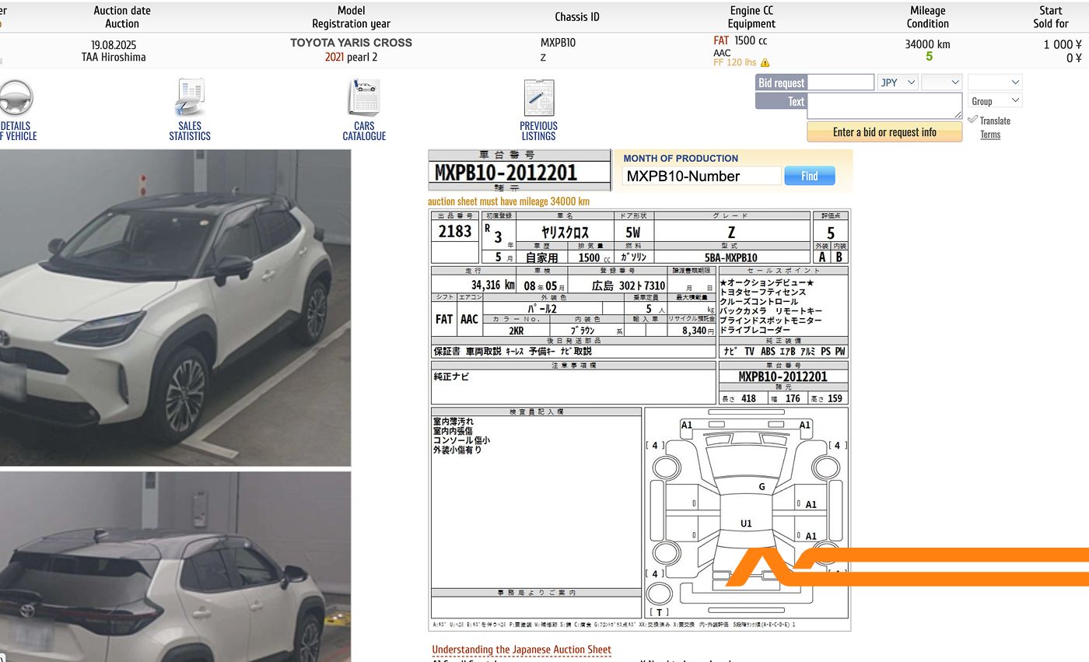This screenshot has width=1089, height=662.
Task: Click the 19.08.2025 auction date
Action: 114,45
